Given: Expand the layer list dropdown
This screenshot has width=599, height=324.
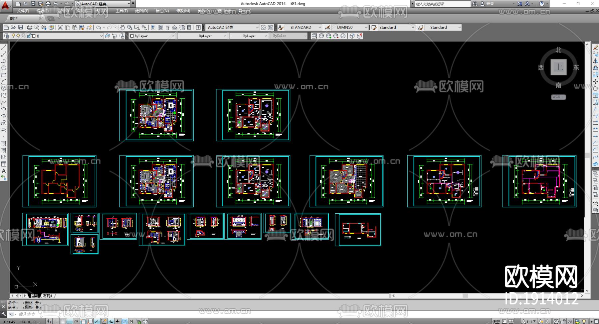Looking at the screenshot, I should click(101, 36).
